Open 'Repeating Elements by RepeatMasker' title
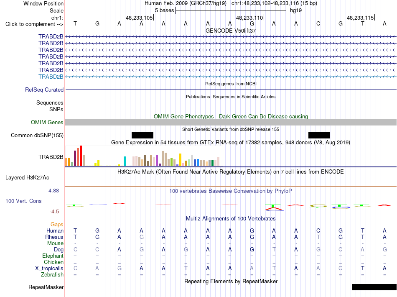The width and height of the screenshot is (397, 297). click(x=231, y=281)
